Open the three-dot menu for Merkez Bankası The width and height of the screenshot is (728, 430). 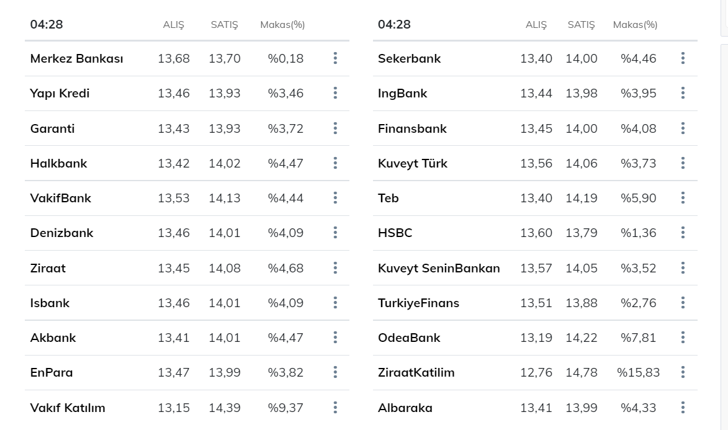tap(335, 58)
